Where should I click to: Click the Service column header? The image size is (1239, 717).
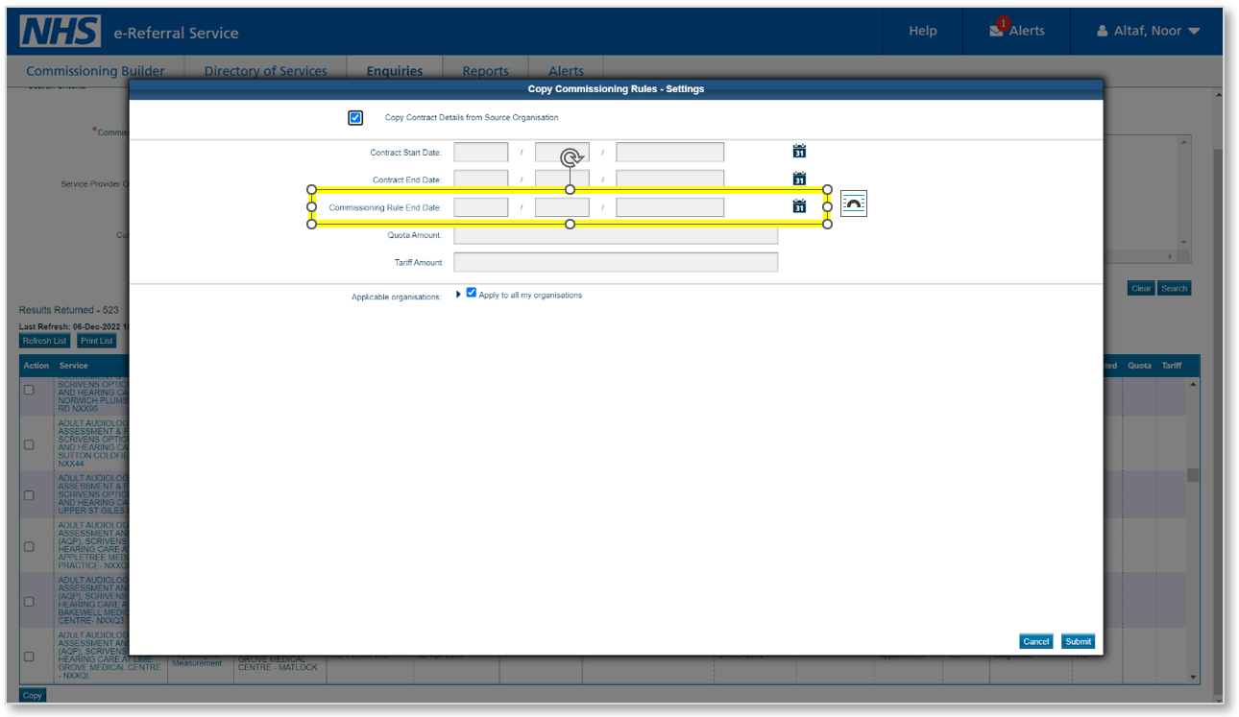(73, 366)
